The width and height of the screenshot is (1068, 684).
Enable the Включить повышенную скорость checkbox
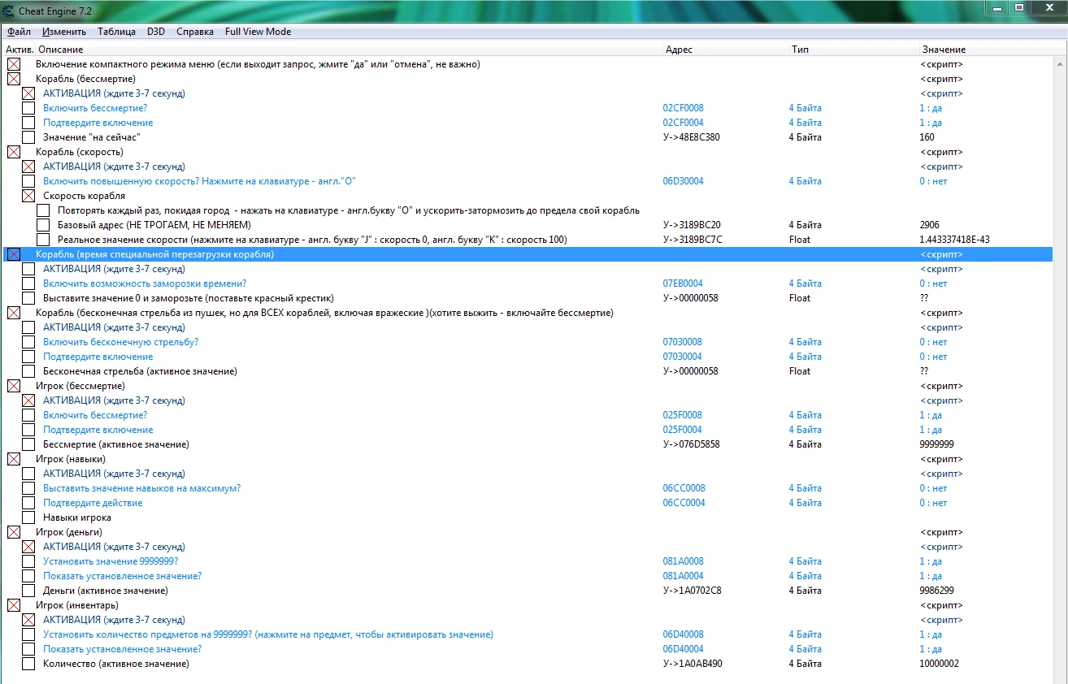point(28,181)
